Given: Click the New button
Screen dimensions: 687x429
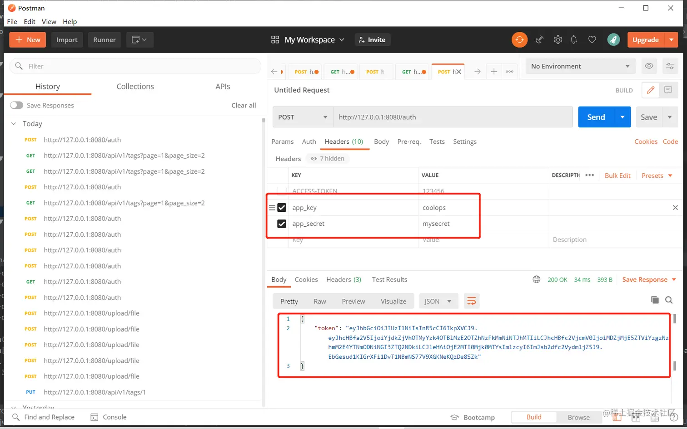Looking at the screenshot, I should coord(28,40).
